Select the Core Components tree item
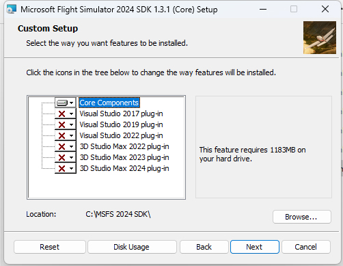Screen dimensions: 343x266 [109, 103]
